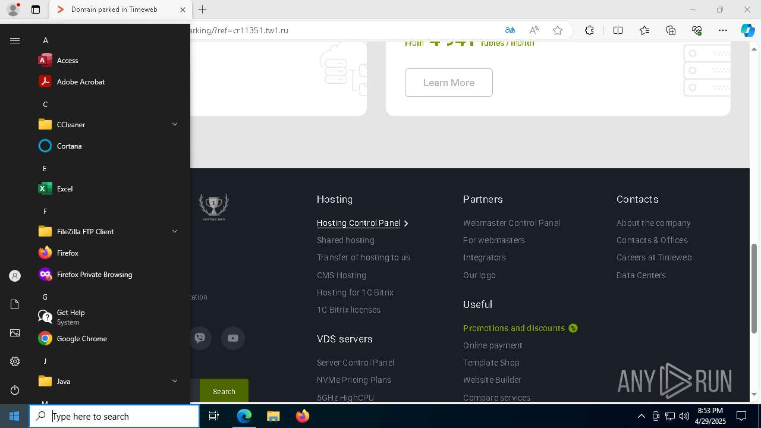
Task: Start Firefox Private Browsing
Action: 107,274
